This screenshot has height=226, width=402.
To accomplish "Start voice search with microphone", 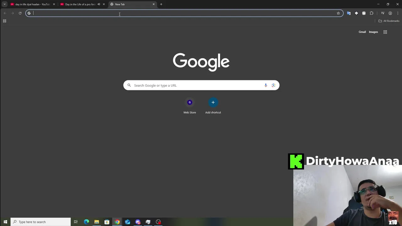I will (266, 85).
